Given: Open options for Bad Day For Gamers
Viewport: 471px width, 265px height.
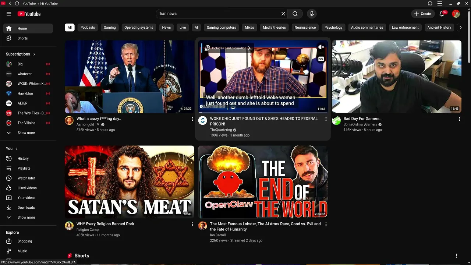Looking at the screenshot, I should pos(459,119).
